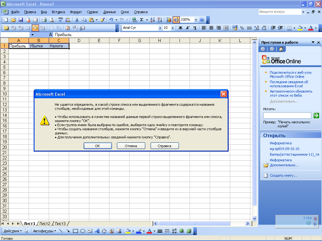Screen dimensions: 322x241
Task: Toggle Italic (К) formatting
Action: (187, 28)
